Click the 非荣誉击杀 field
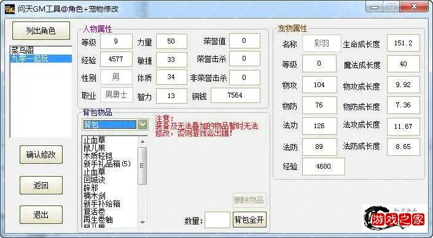Image resolution: width=433 pixels, height=238 pixels. pyautogui.click(x=244, y=77)
